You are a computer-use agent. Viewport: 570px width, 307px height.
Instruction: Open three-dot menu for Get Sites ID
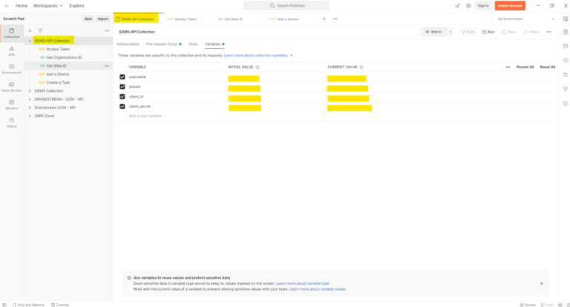(107, 66)
